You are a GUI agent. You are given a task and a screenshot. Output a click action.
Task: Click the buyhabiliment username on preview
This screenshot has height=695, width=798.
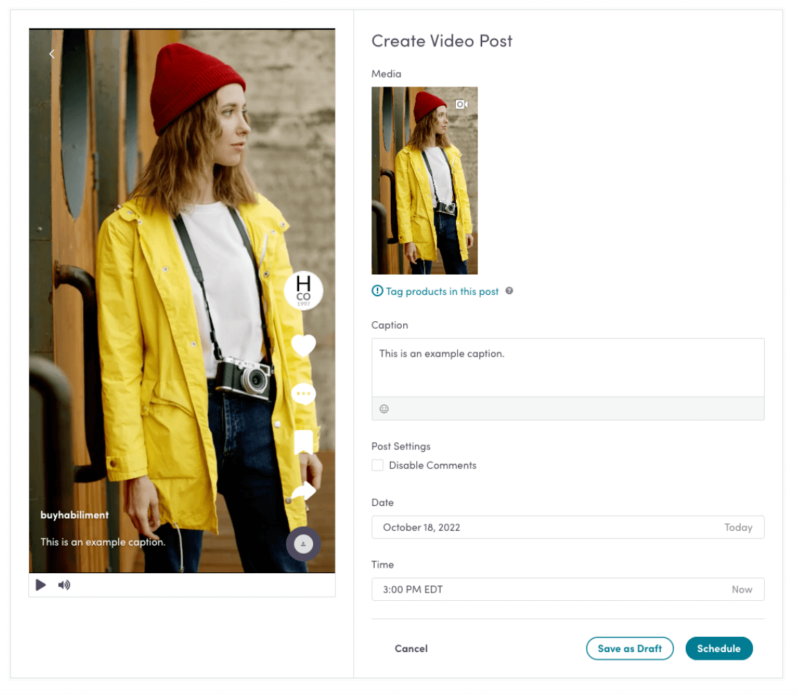point(75,515)
